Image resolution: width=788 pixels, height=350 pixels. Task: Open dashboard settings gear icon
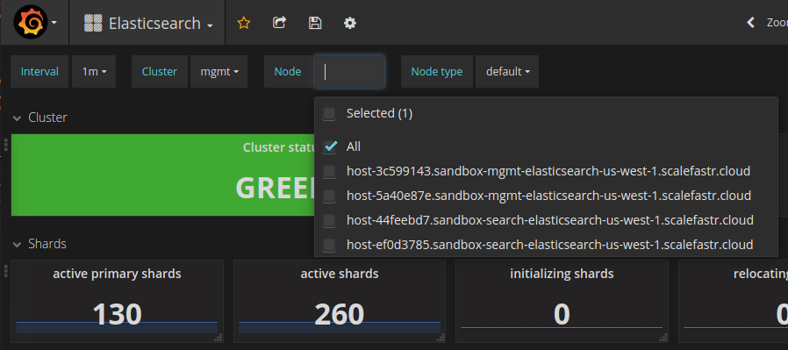350,23
